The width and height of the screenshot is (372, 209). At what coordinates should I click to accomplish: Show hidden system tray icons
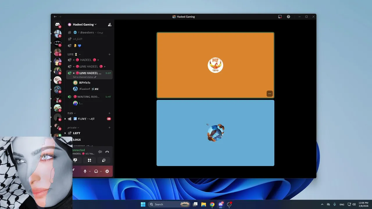(322, 204)
